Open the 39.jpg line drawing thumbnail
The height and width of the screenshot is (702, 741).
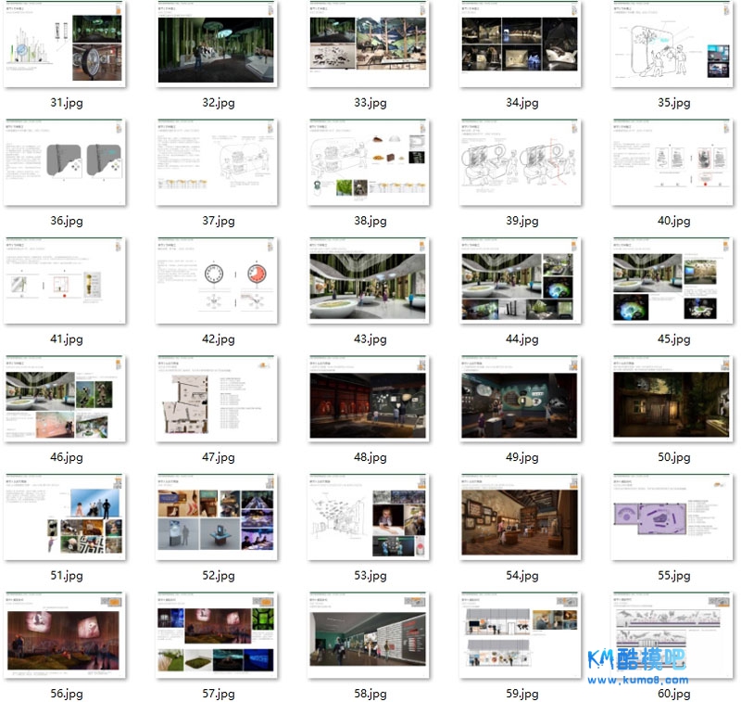519,164
